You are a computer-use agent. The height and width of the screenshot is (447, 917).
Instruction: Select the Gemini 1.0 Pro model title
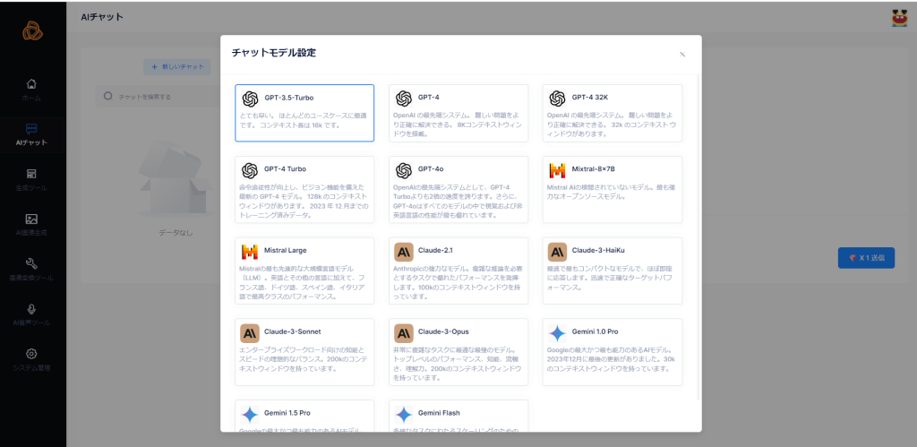tap(595, 331)
